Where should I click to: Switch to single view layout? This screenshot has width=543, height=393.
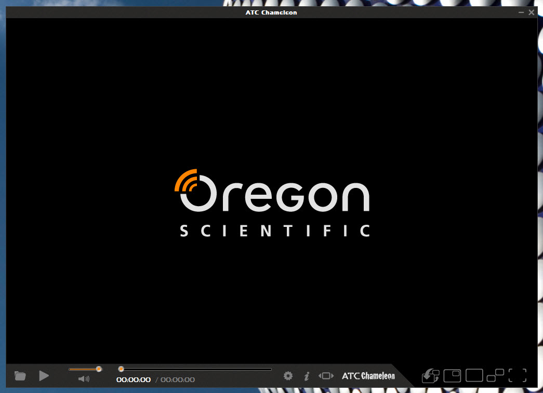[474, 375]
